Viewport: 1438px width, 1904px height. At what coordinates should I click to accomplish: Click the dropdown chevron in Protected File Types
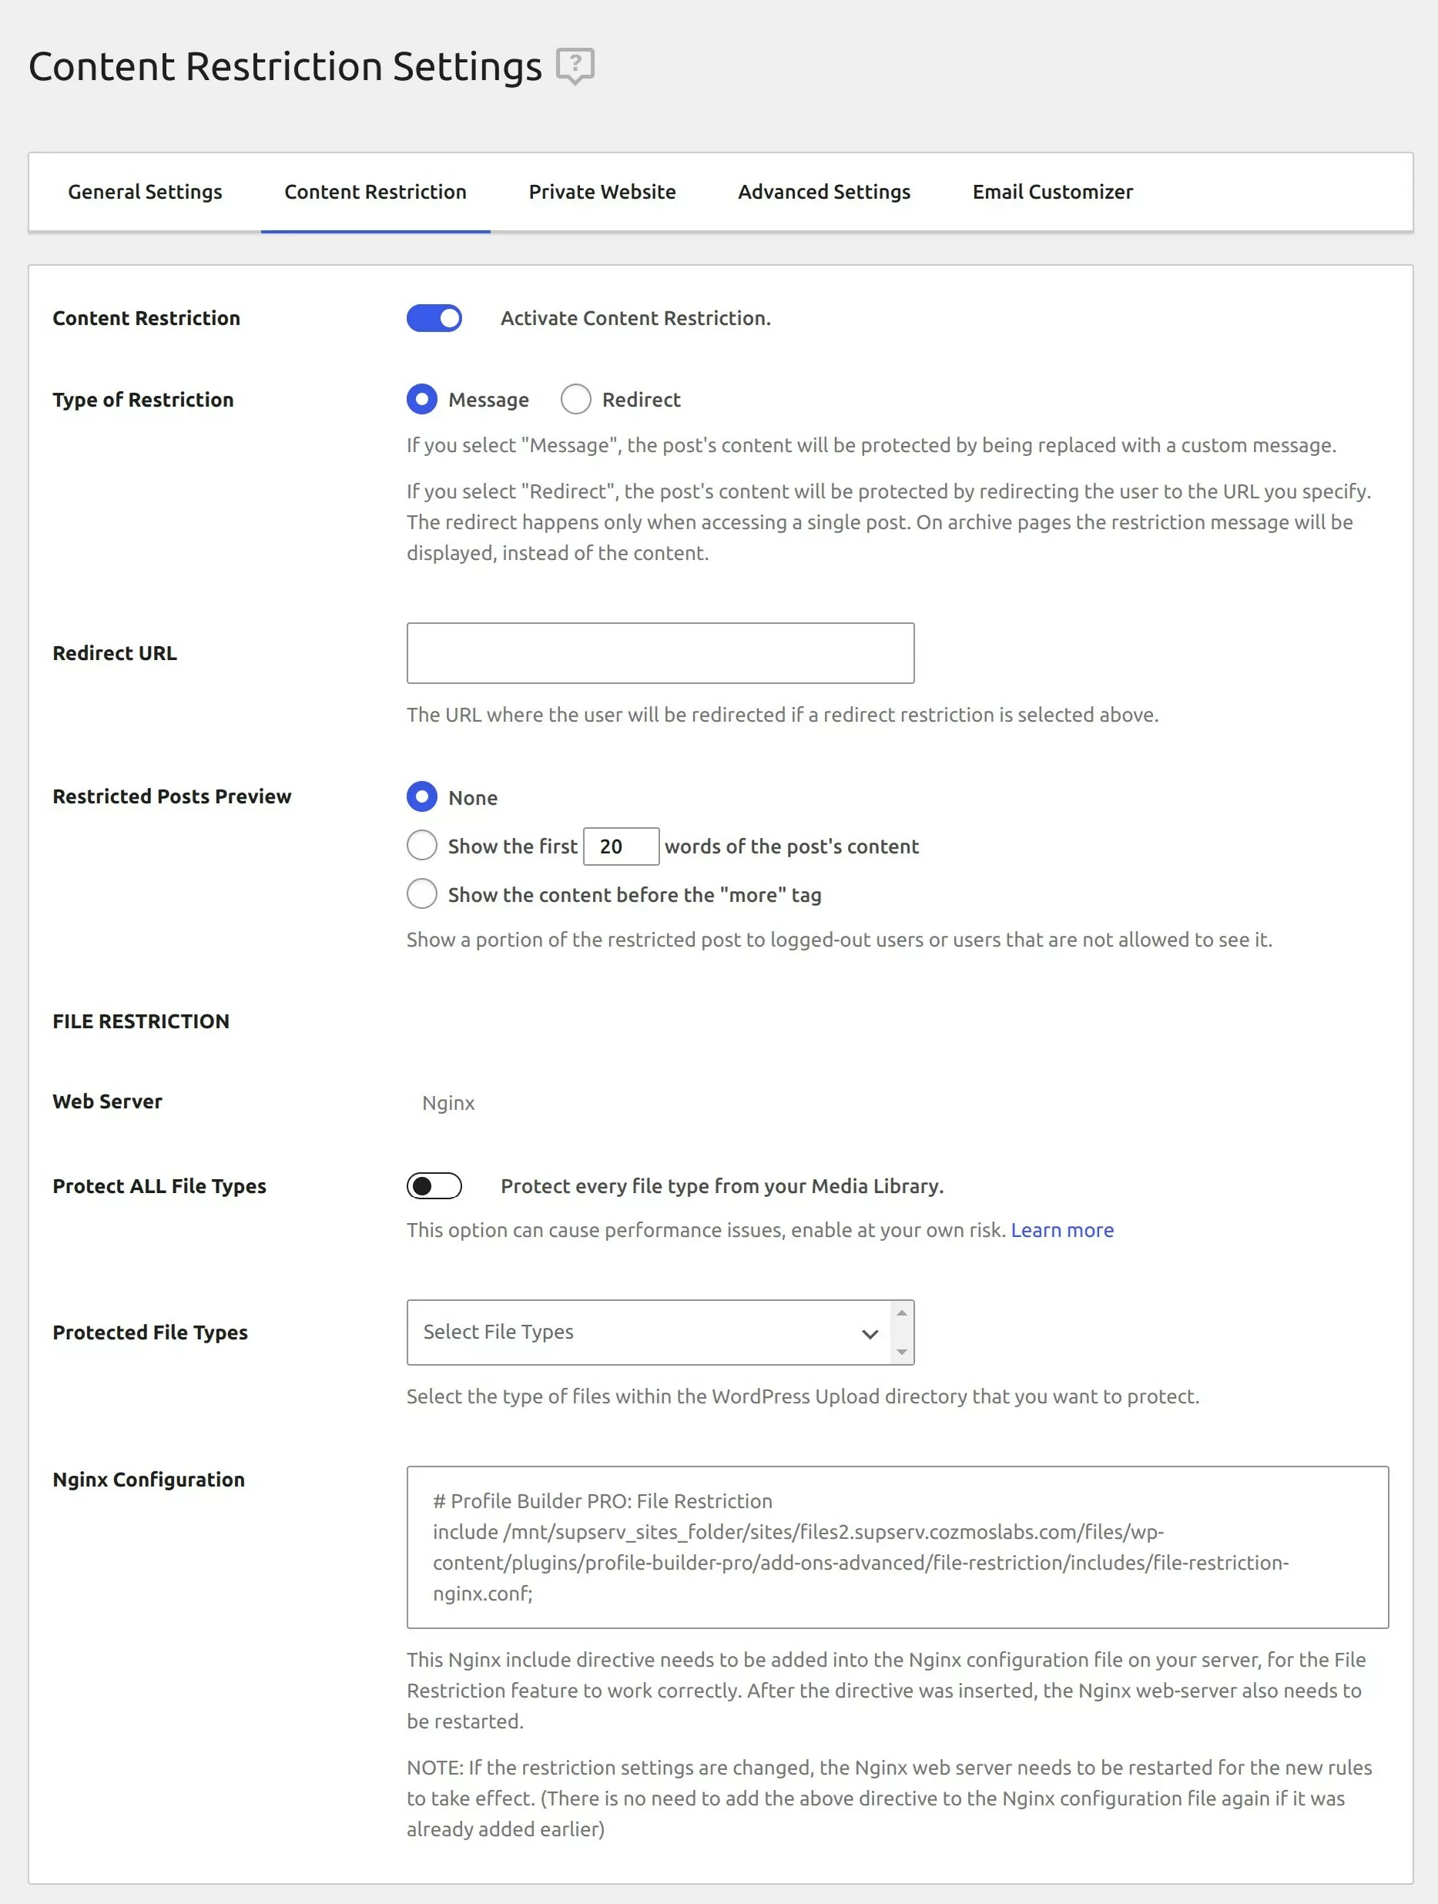click(870, 1333)
